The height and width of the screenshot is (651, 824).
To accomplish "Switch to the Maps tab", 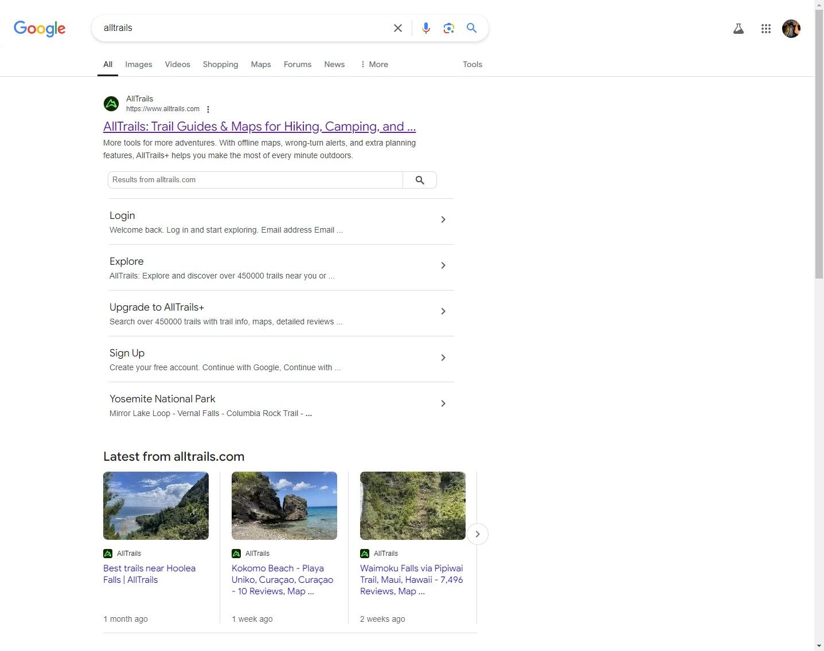I will coord(261,64).
